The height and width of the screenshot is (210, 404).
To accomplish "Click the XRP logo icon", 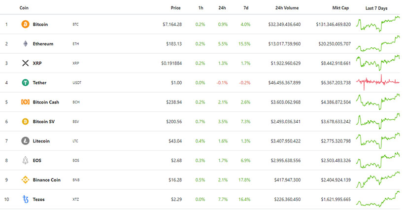I will point(25,63).
